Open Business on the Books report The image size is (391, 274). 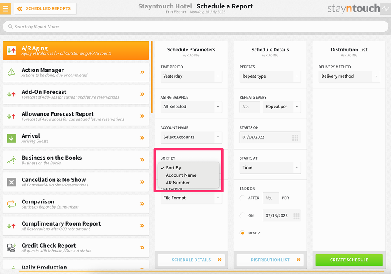click(76, 160)
